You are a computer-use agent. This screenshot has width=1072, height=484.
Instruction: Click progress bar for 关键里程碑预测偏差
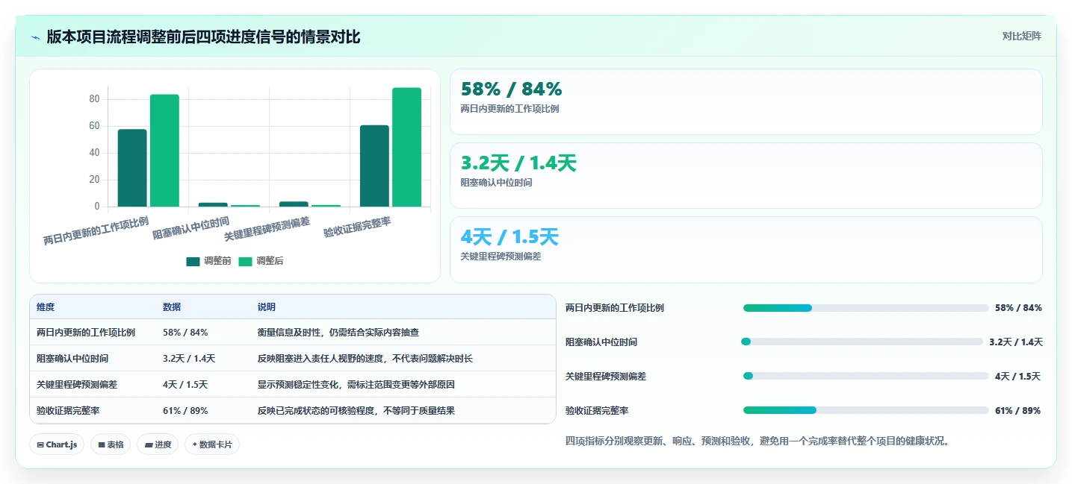pyautogui.click(x=866, y=376)
